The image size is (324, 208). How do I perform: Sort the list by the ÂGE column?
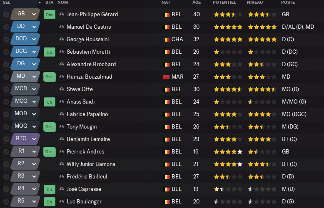pos(197,2)
